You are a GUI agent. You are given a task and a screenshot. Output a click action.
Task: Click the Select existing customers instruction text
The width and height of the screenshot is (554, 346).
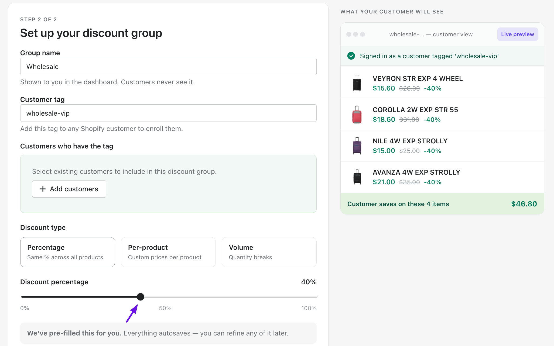click(x=124, y=171)
